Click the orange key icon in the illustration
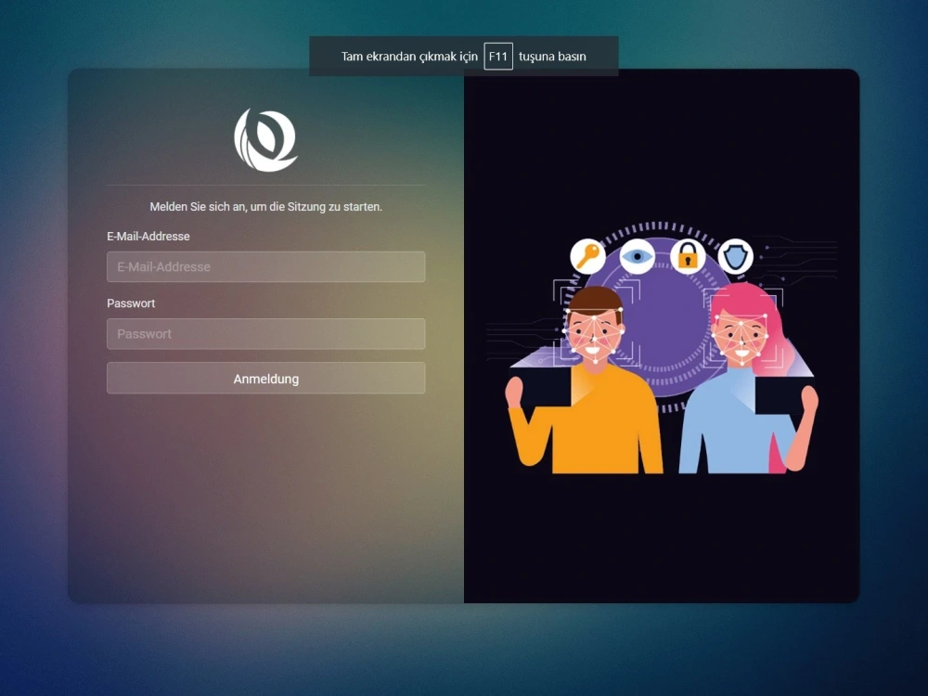This screenshot has height=696, width=928. (x=587, y=256)
